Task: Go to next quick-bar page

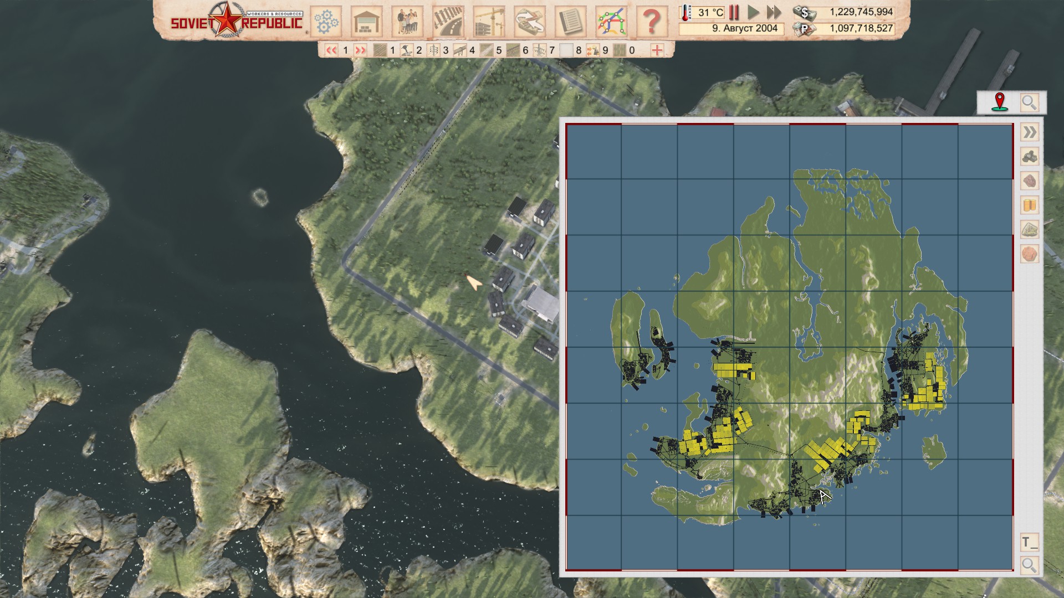Action: (x=360, y=50)
